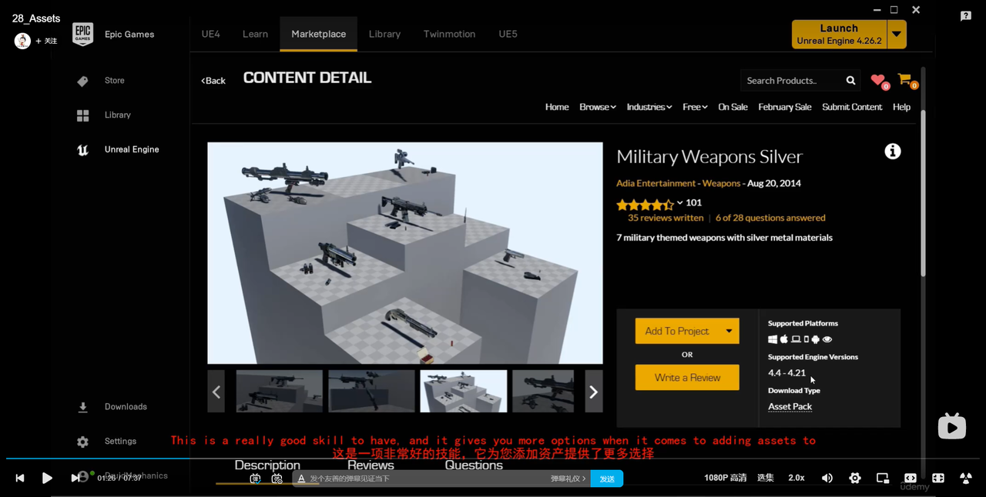
Task: Switch to the UE4 tab
Action: tap(211, 35)
